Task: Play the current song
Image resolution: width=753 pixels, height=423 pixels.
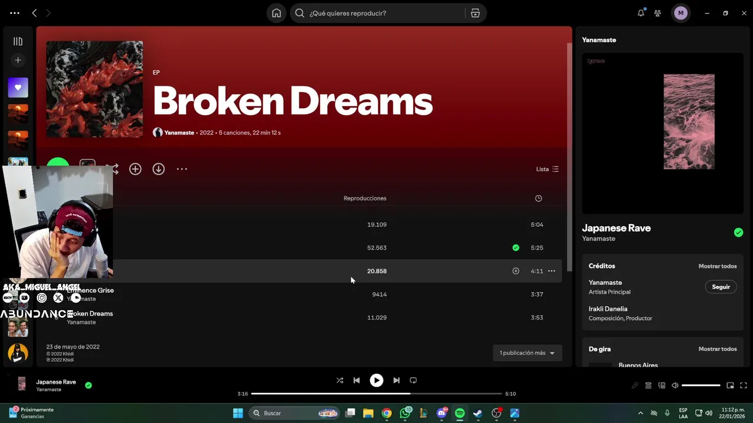Action: [376, 380]
